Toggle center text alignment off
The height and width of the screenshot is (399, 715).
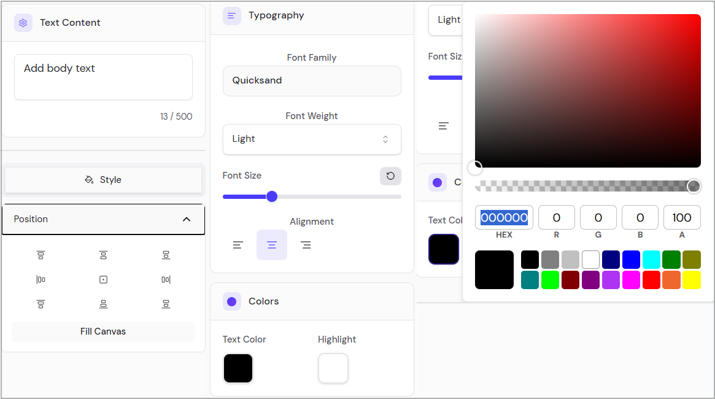272,244
